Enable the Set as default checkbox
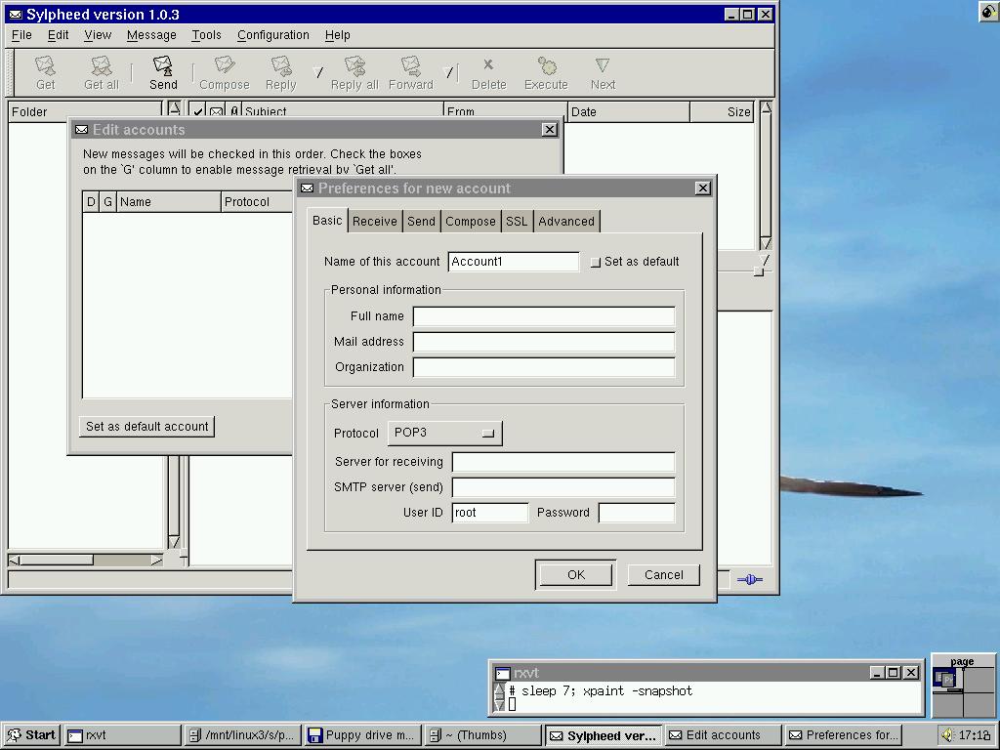 596,262
